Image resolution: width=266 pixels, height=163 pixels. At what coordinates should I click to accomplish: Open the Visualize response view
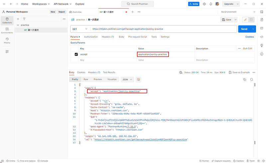click(112, 79)
